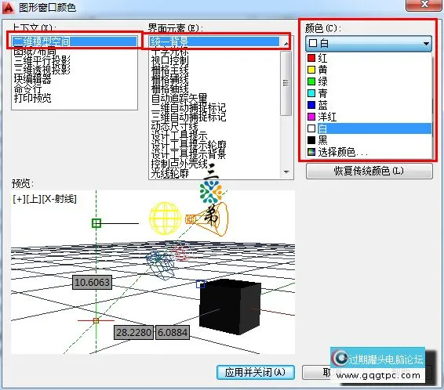Click the green autosnap marker square in preview

96,223
